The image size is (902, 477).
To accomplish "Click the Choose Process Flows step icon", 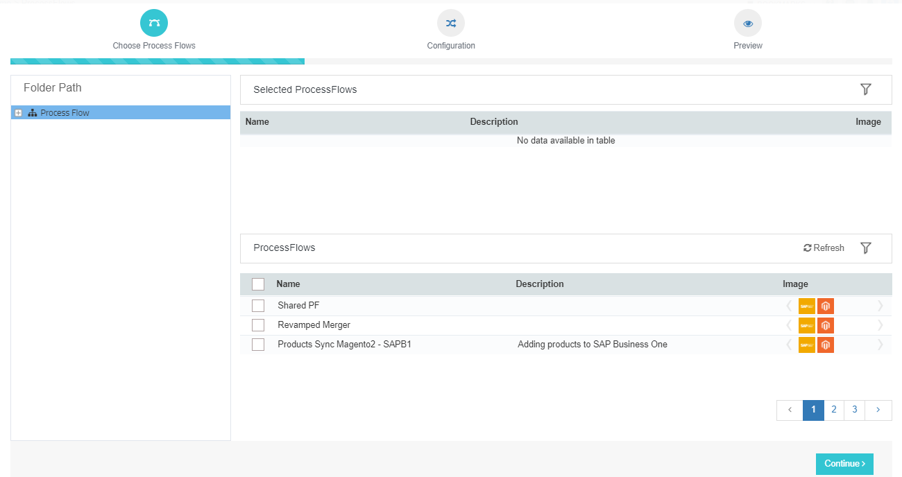I will pyautogui.click(x=154, y=22).
